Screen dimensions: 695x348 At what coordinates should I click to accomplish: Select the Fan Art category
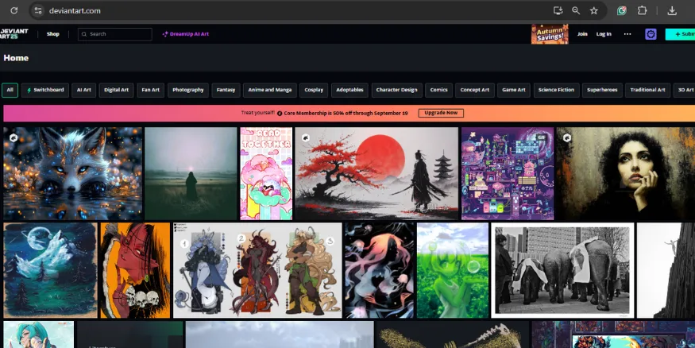150,90
